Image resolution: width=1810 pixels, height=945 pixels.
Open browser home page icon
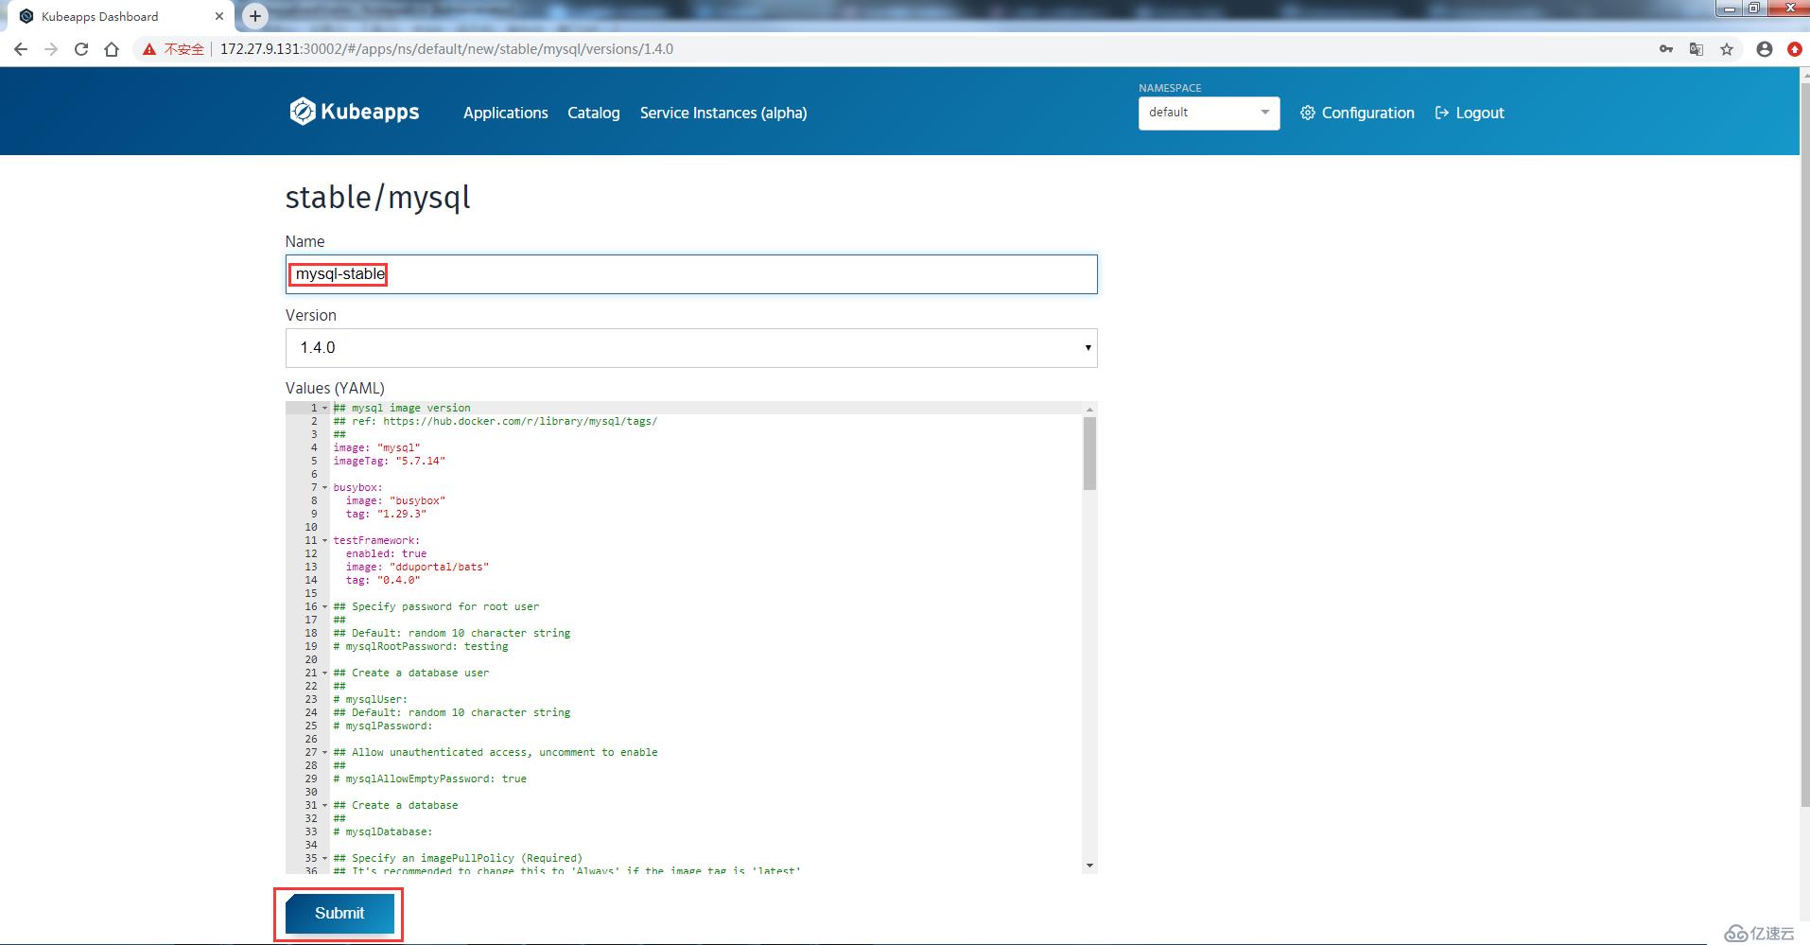(112, 49)
